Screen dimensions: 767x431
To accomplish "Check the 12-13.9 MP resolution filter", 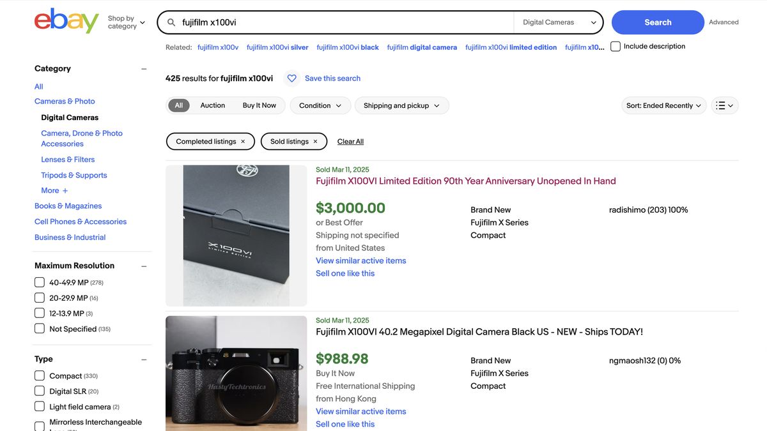I will coord(40,314).
